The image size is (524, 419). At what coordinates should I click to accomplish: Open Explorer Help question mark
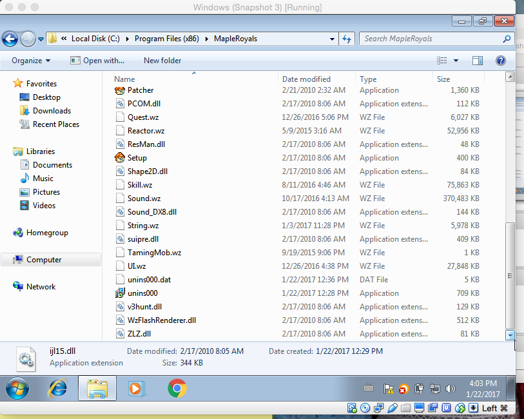(x=500, y=61)
